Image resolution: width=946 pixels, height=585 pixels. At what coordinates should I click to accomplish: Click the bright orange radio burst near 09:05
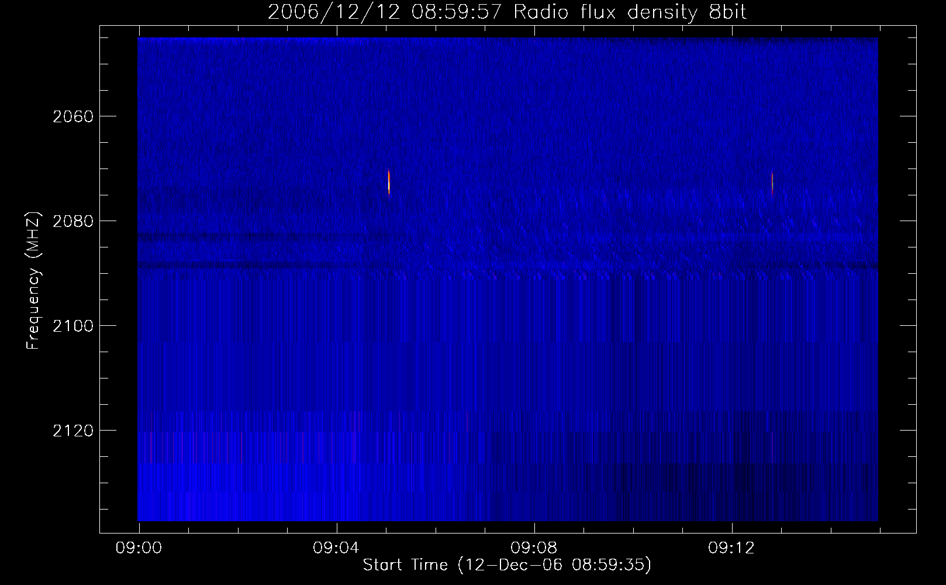pyautogui.click(x=389, y=182)
